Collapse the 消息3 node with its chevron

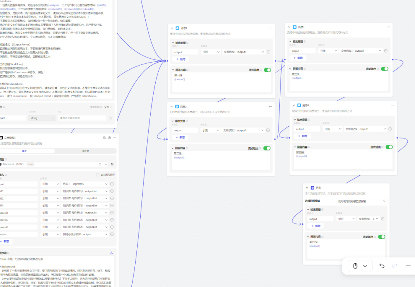click(x=290, y=27)
